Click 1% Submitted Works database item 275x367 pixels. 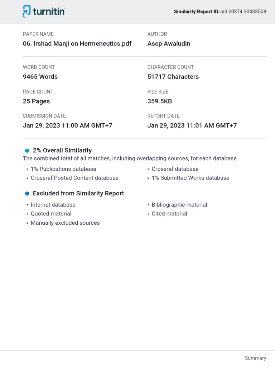190,178
